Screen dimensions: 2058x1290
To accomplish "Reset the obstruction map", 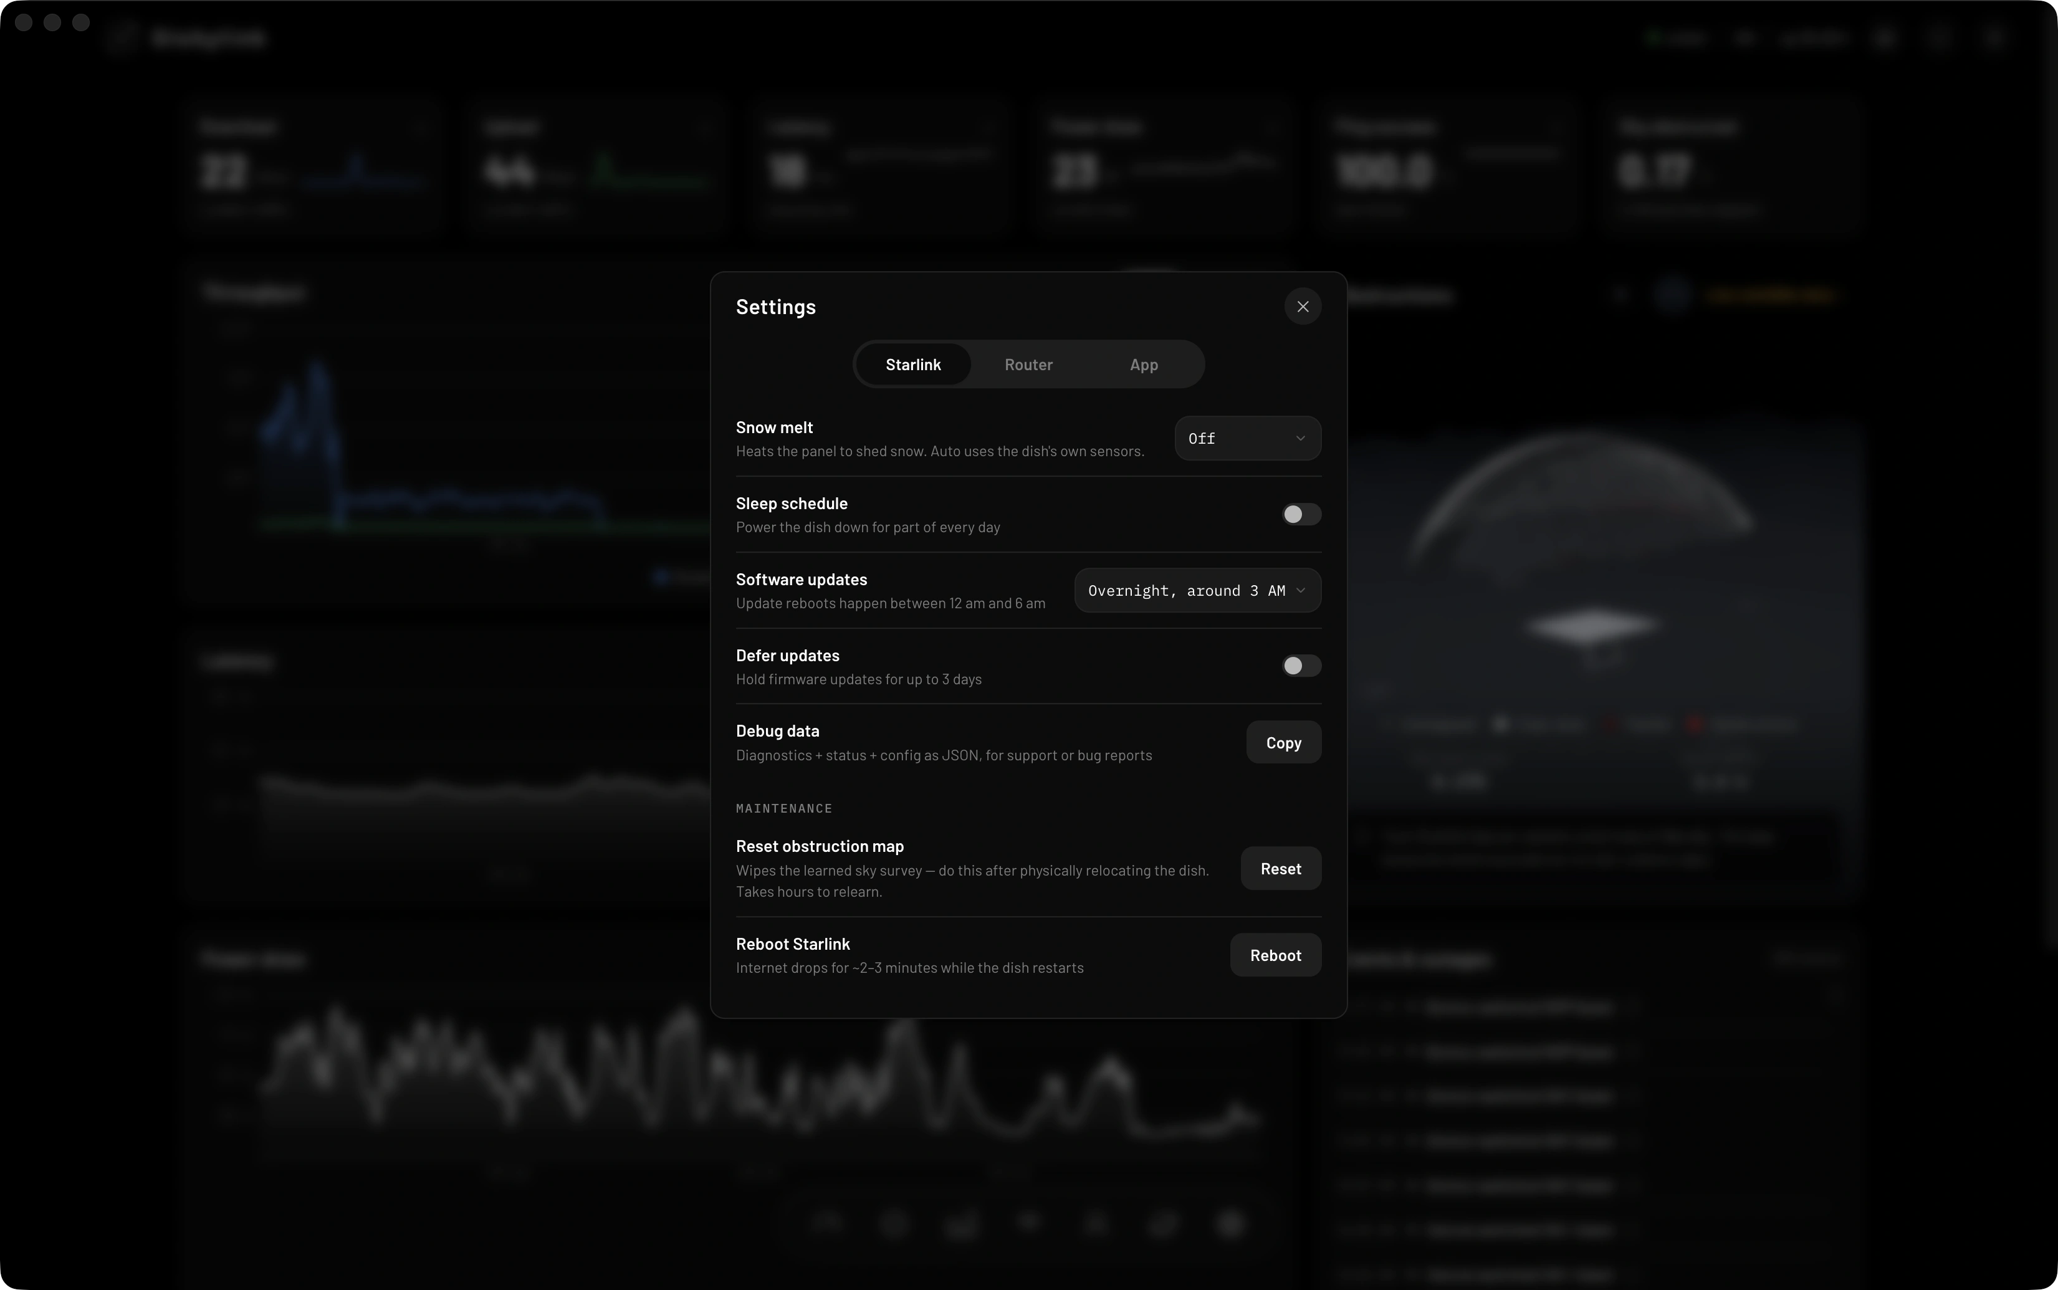I will pyautogui.click(x=1281, y=869).
